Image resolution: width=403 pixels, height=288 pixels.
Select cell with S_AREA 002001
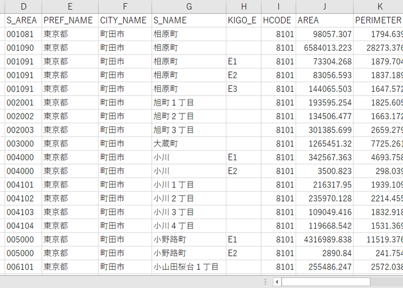(x=24, y=103)
